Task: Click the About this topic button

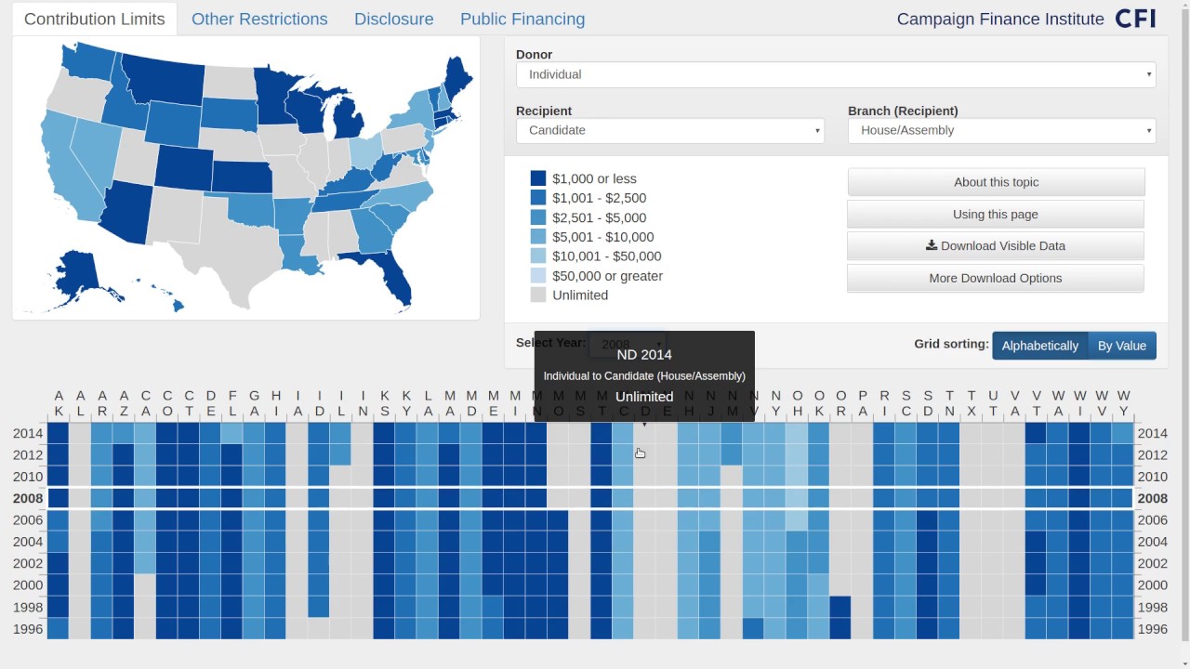Action: click(x=996, y=182)
